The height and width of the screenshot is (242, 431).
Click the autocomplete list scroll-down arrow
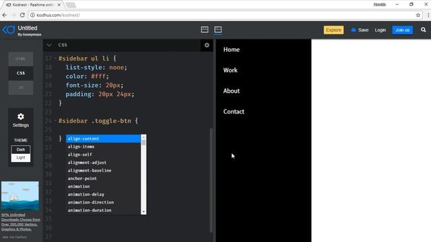pos(143,212)
